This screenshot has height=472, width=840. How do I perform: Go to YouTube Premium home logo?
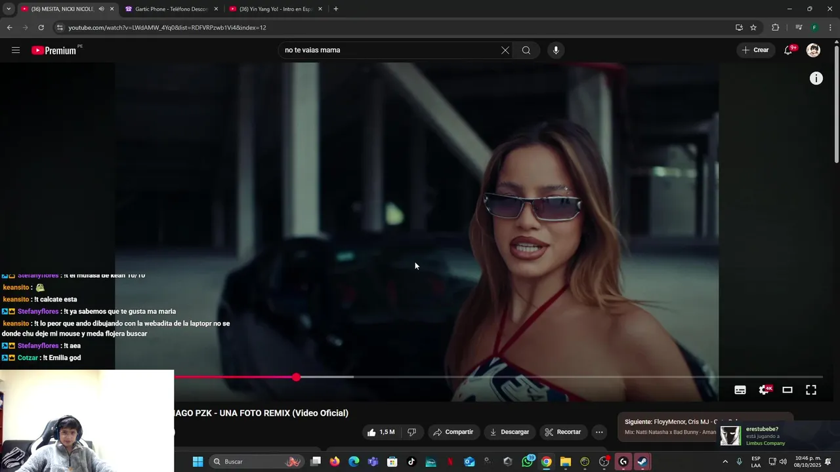coord(54,50)
